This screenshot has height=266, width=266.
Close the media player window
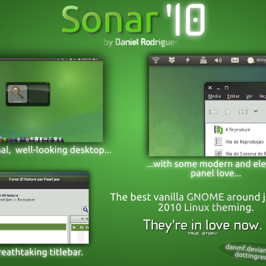coord(210,88)
